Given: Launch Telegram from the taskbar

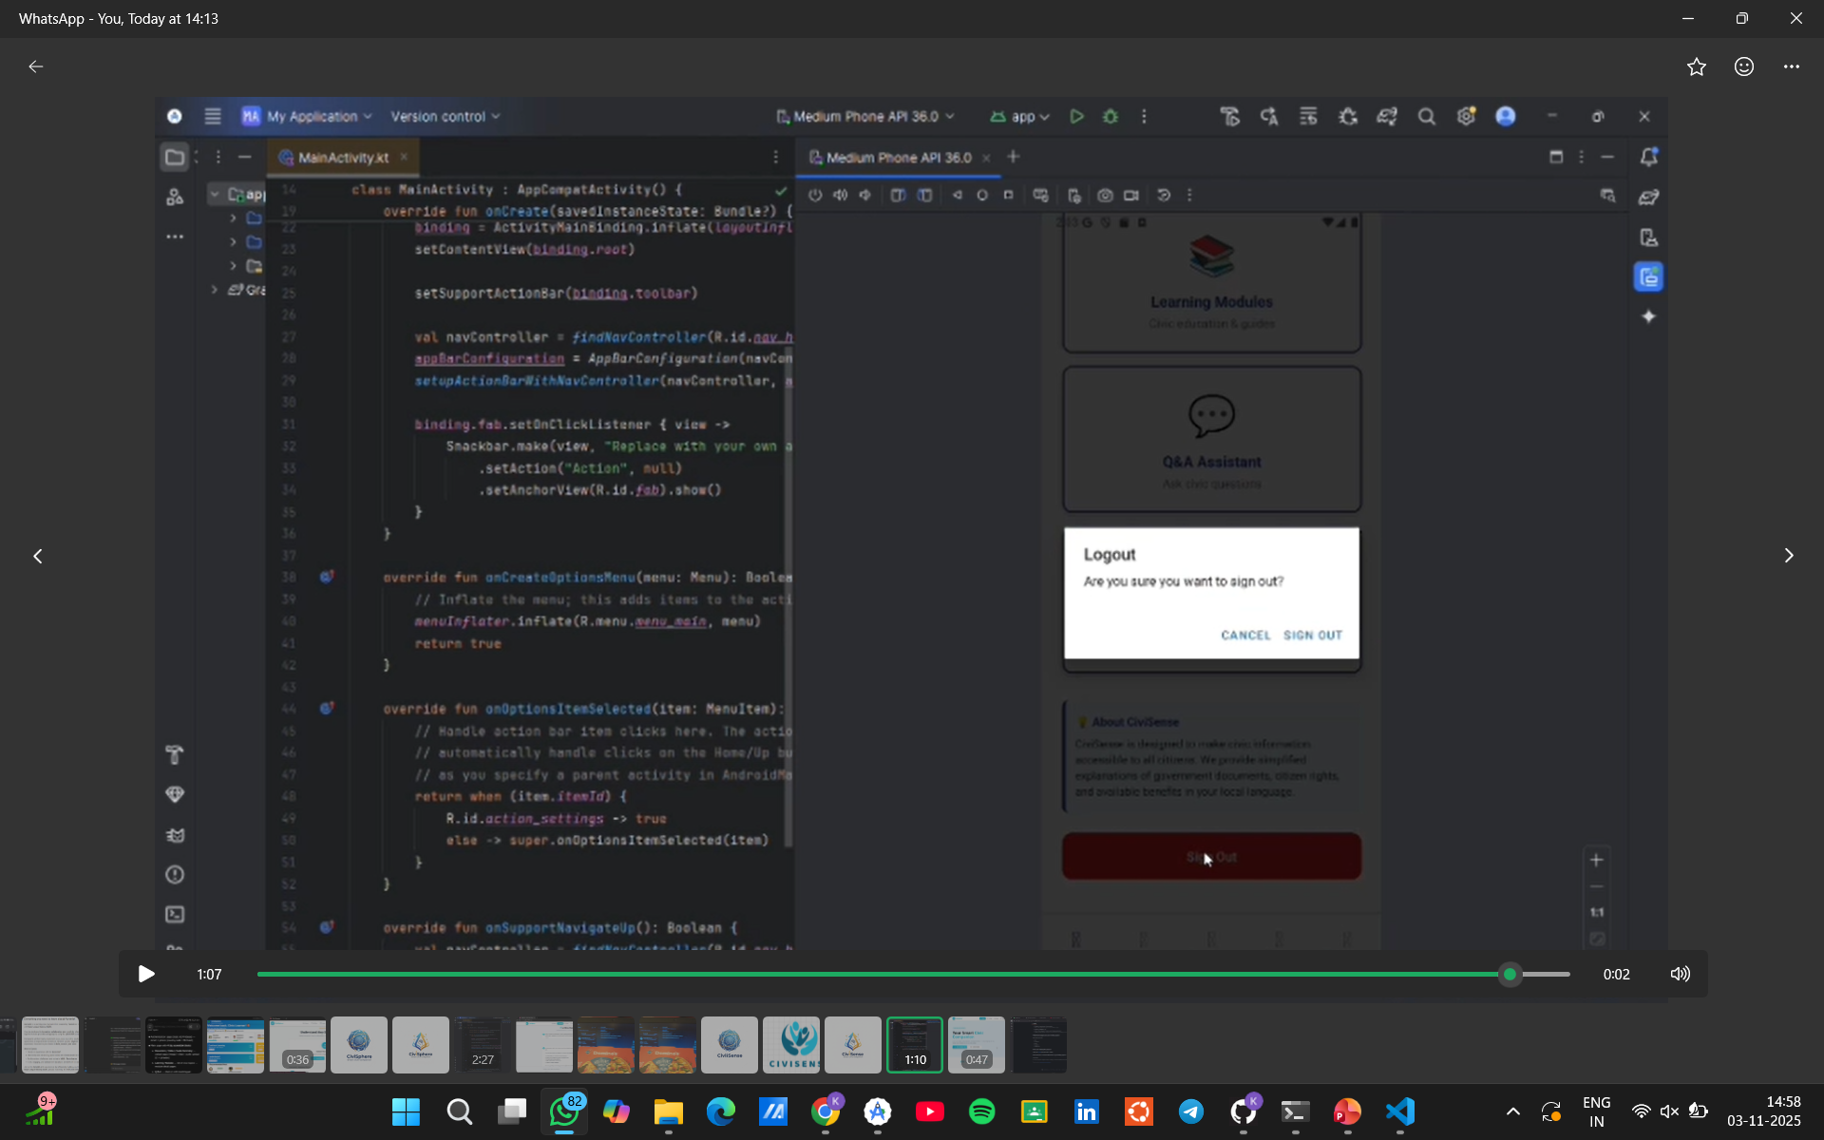Looking at the screenshot, I should click(1190, 1111).
